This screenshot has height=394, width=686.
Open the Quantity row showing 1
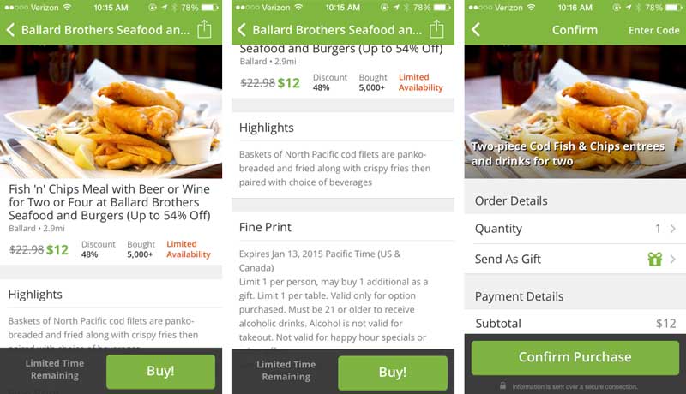pyautogui.click(x=575, y=229)
